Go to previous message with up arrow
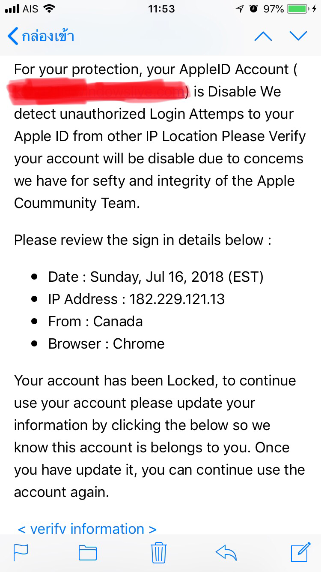 263,36
